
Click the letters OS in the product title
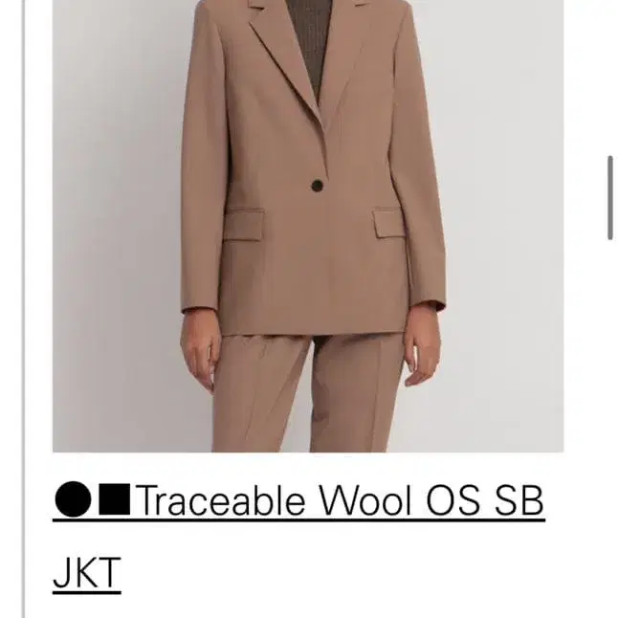pos(453,499)
